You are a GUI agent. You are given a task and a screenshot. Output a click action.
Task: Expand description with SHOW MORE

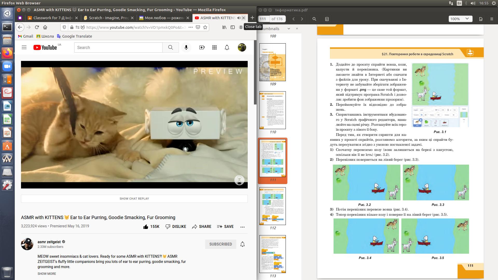[47, 274]
